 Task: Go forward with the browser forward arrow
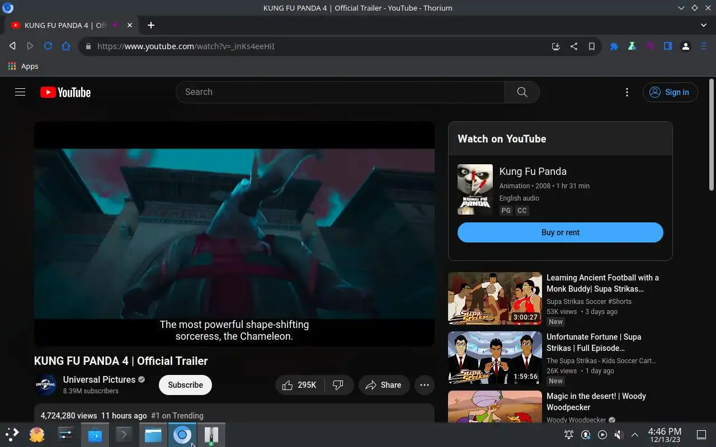(30, 46)
